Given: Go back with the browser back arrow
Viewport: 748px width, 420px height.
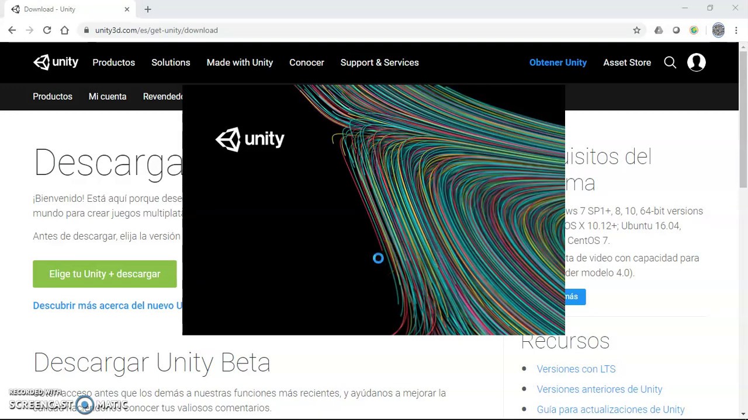Looking at the screenshot, I should 12,30.
